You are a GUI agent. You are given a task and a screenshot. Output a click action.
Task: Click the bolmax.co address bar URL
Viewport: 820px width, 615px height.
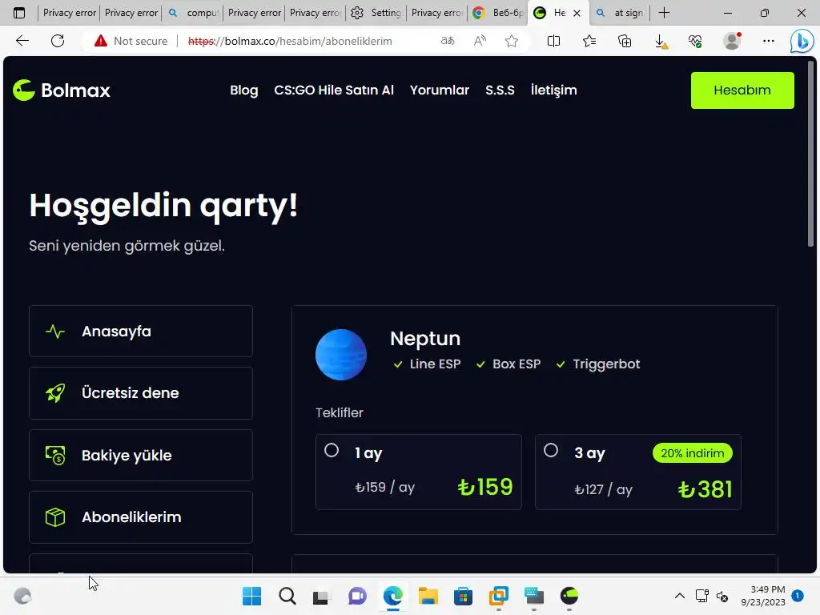(x=290, y=41)
